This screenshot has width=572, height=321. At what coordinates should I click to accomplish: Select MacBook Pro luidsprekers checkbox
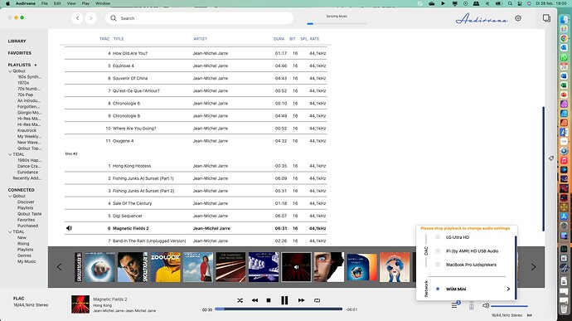(438, 265)
